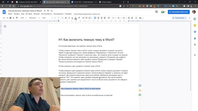
Task: Add comment to selected text
Action: tap(140, 86)
